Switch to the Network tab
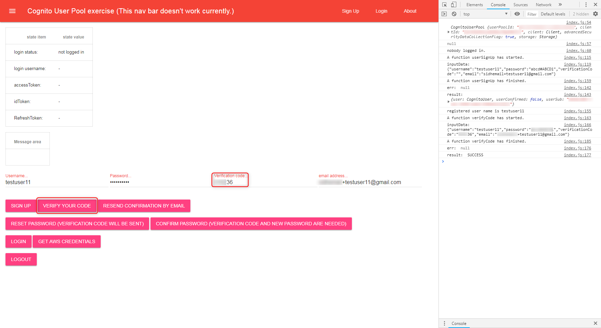The width and height of the screenshot is (601, 328). coord(543,4)
